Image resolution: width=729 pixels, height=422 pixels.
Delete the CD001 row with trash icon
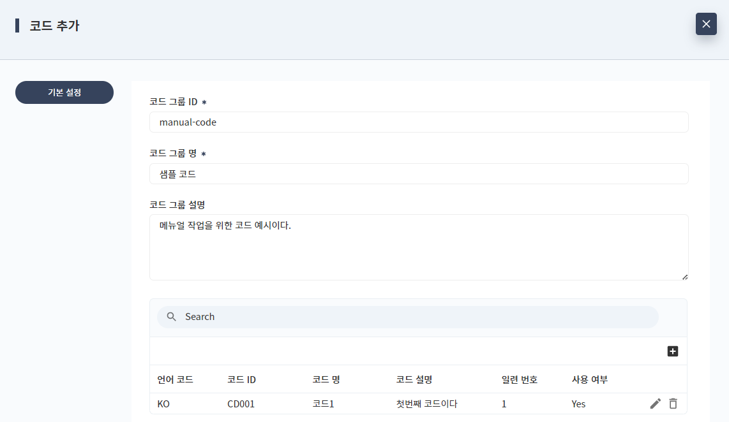[673, 404]
